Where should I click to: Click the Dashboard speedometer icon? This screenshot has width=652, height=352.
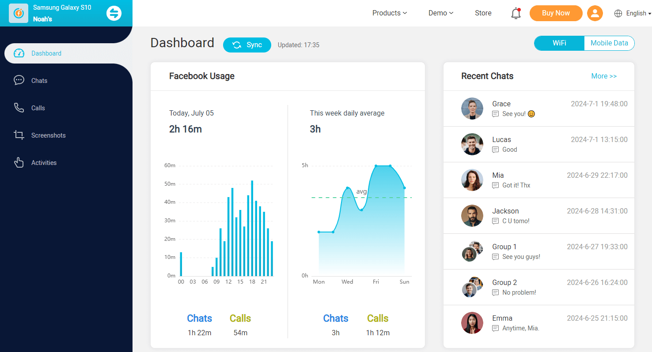tap(19, 53)
